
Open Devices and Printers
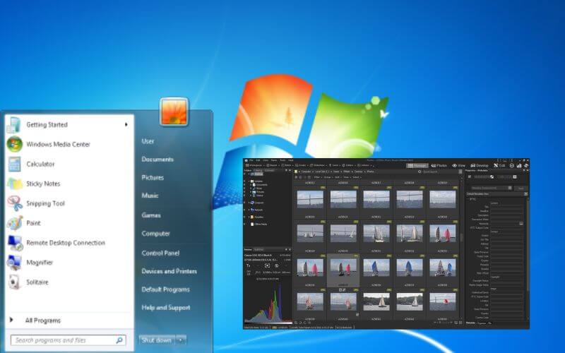(169, 271)
